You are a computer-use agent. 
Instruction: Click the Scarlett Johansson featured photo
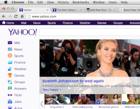[90, 58]
